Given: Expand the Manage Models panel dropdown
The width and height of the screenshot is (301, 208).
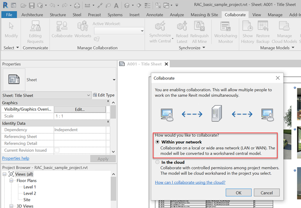Looking at the screenshot, I should click(293, 47).
